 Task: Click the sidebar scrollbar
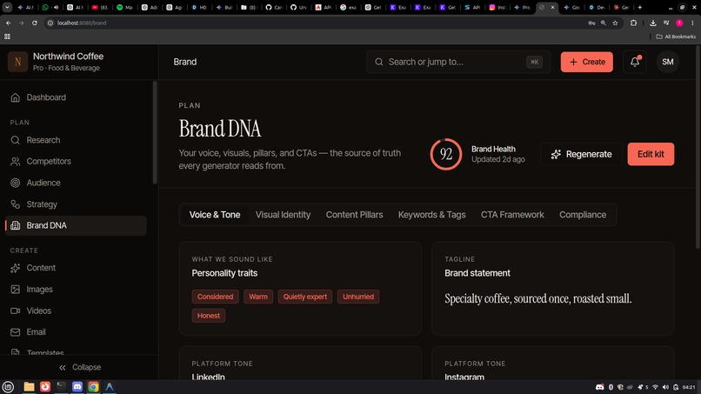tap(155, 132)
